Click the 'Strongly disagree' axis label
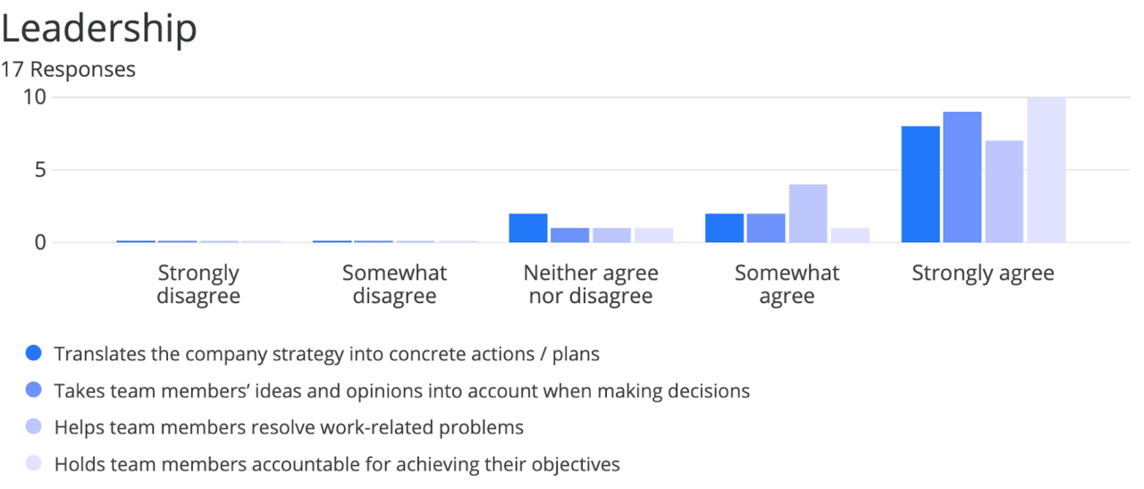Screen dimensions: 1144x489 (x=198, y=284)
